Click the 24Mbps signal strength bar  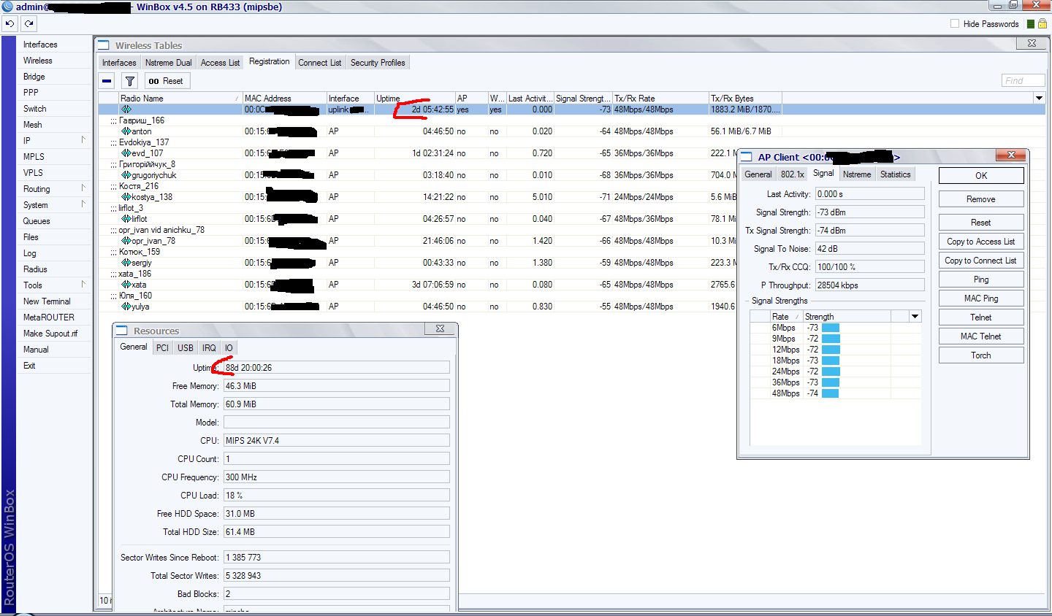(831, 371)
